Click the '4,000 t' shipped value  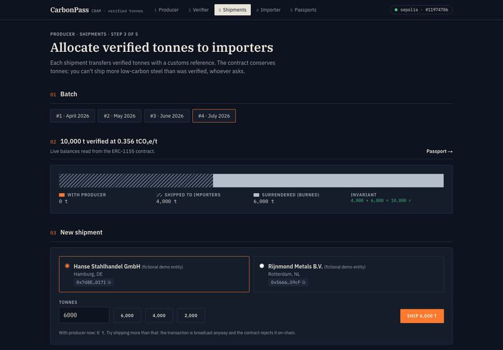[x=166, y=201]
